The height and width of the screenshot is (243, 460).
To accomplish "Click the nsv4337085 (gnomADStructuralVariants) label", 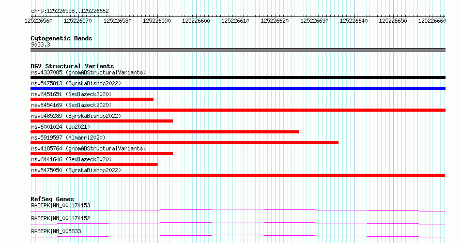I will 88,72.
